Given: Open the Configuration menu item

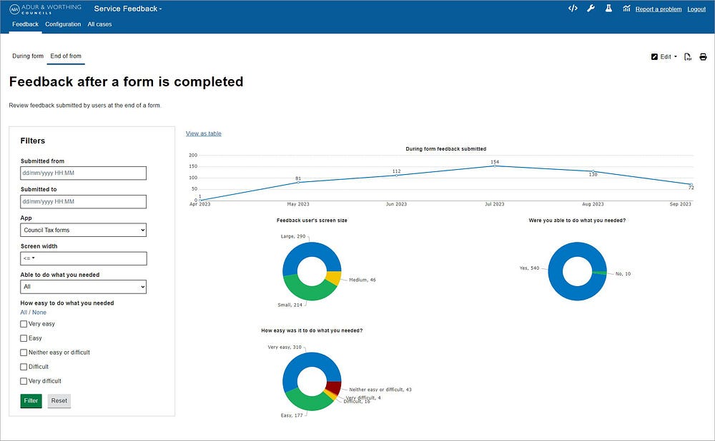Looking at the screenshot, I should tap(63, 24).
